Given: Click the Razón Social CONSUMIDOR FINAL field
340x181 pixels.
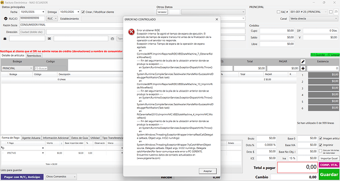Looking at the screenshot, I should coord(71,25).
